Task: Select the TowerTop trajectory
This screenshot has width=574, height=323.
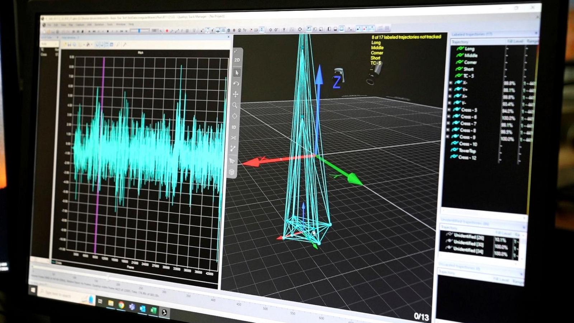Action: tap(467, 151)
